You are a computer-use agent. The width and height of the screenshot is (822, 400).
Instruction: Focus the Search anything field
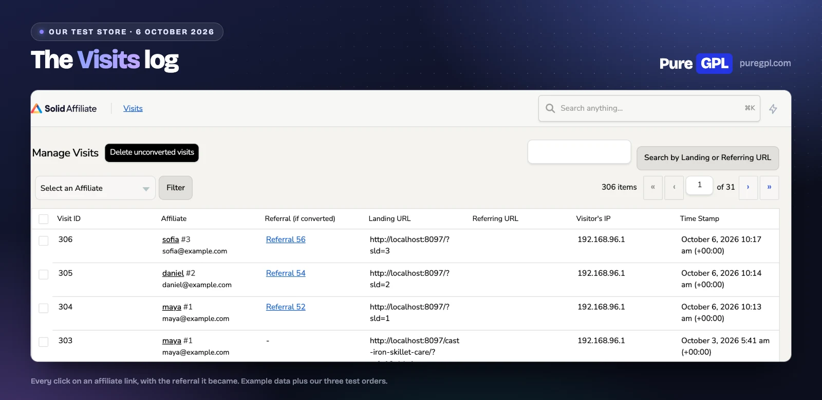(649, 108)
